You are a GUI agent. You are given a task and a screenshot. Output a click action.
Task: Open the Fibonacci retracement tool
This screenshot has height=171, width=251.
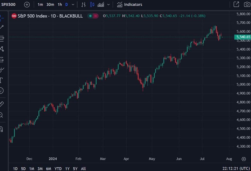click(2, 39)
